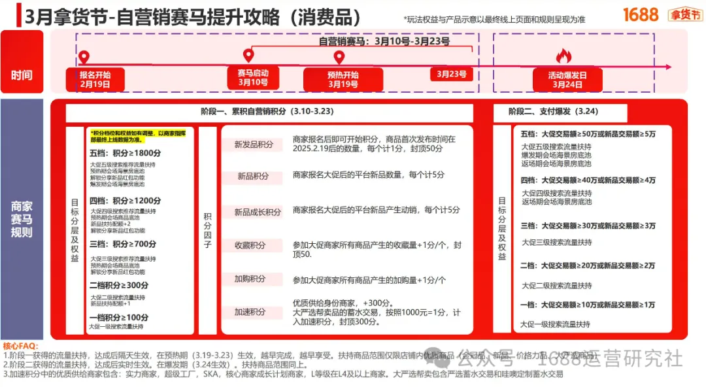Click the 参加大促商家所有商品产生的加购量 description
Screen dimensions: 706x387
[369, 280]
